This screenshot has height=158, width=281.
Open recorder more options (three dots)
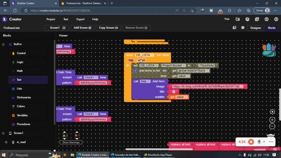(x=271, y=142)
